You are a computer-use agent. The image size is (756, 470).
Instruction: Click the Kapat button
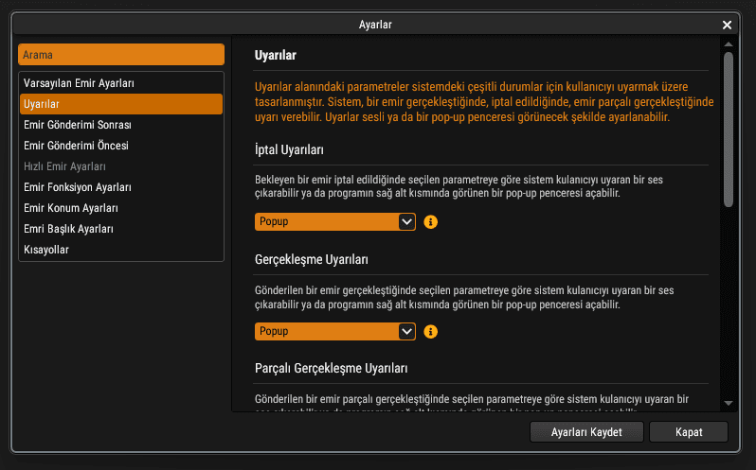[689, 432]
